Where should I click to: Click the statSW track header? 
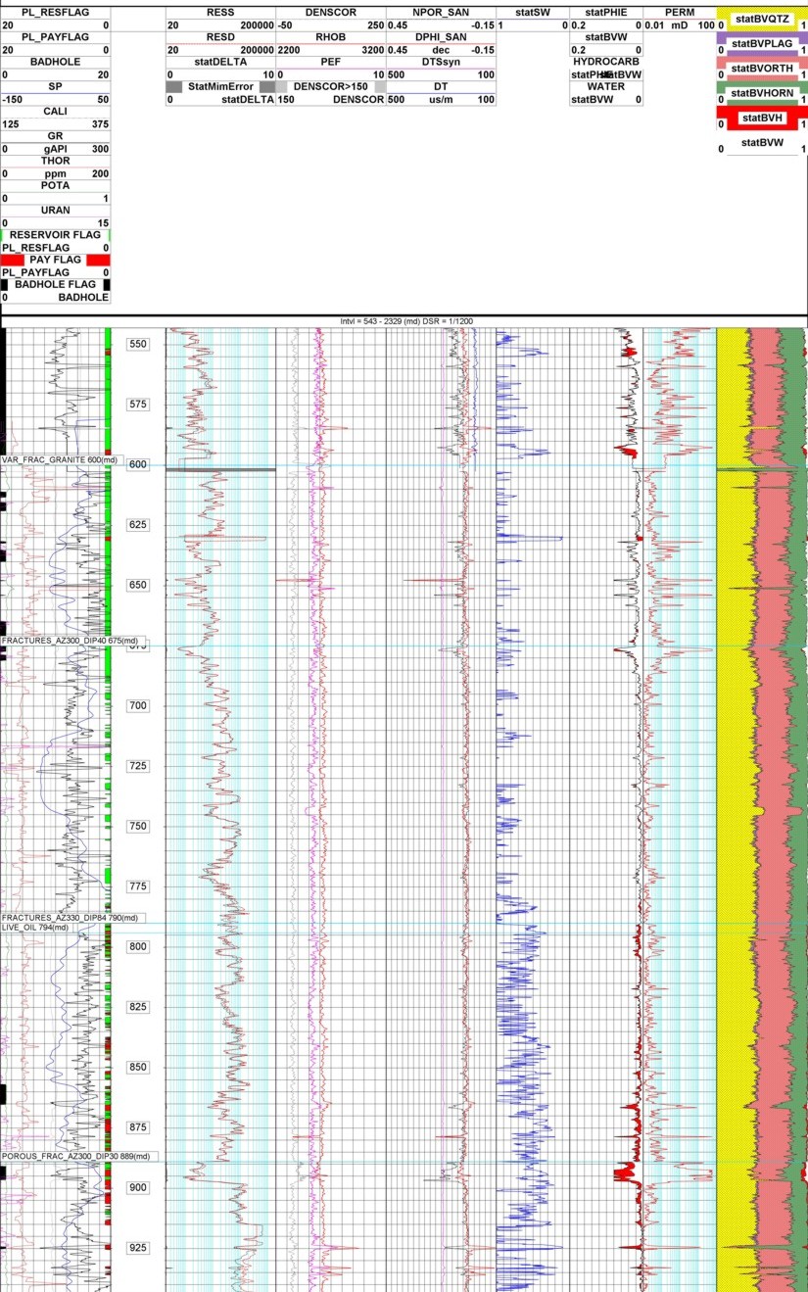(x=532, y=12)
